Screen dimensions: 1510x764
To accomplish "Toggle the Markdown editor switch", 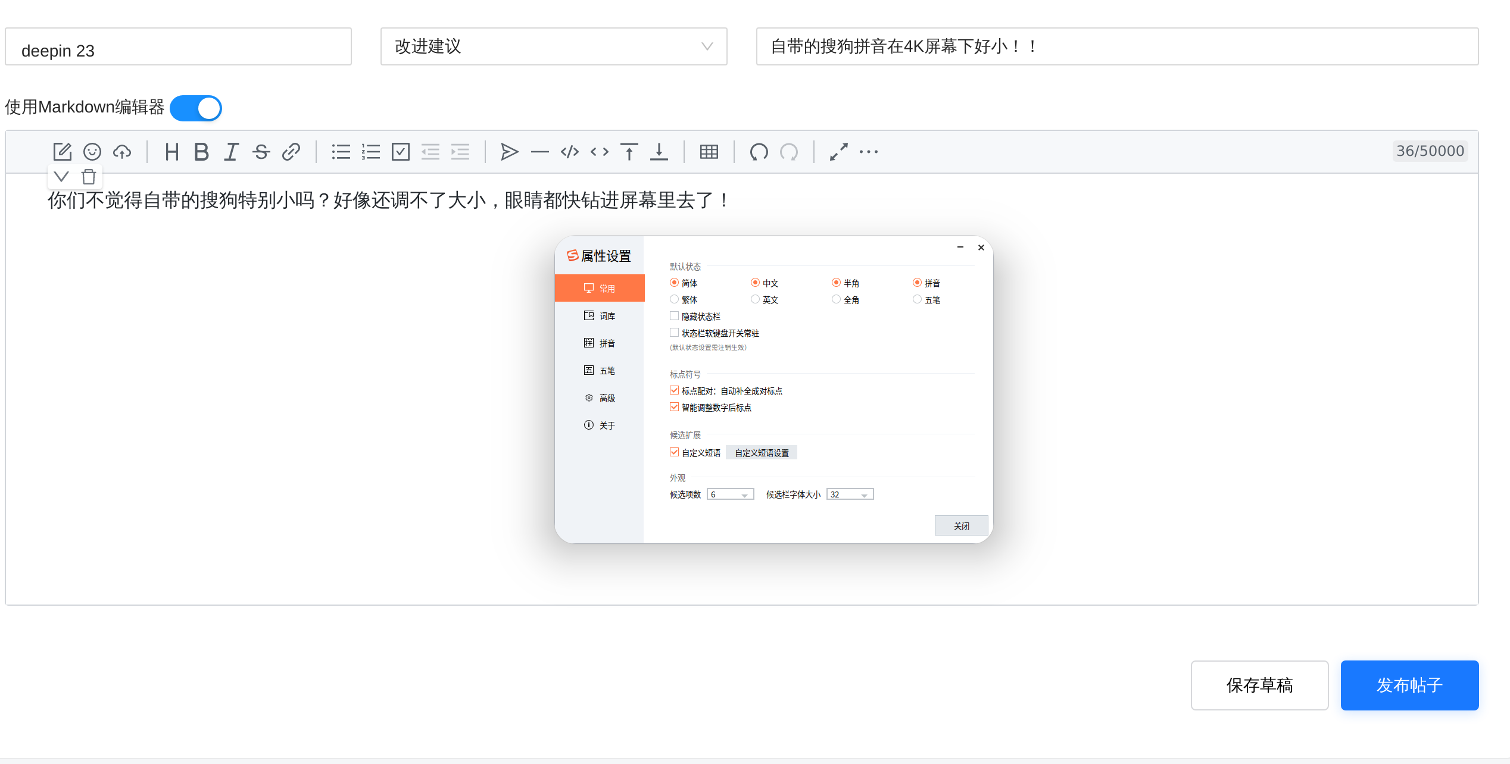I will [x=196, y=108].
